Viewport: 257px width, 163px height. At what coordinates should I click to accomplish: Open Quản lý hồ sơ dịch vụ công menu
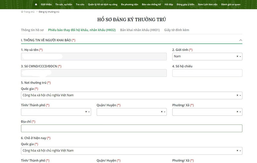coord(102,4)
